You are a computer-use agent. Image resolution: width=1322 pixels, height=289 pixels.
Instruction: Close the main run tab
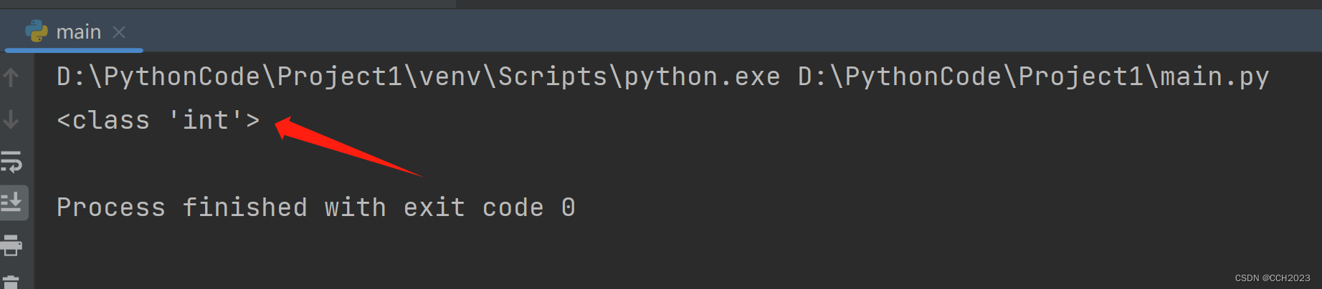119,32
